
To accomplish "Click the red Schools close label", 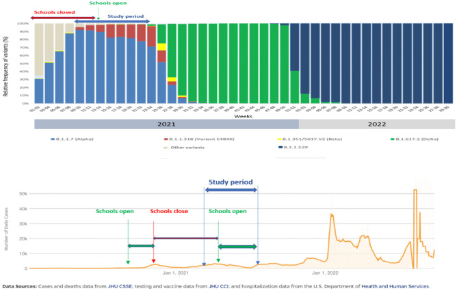I will point(169,211).
